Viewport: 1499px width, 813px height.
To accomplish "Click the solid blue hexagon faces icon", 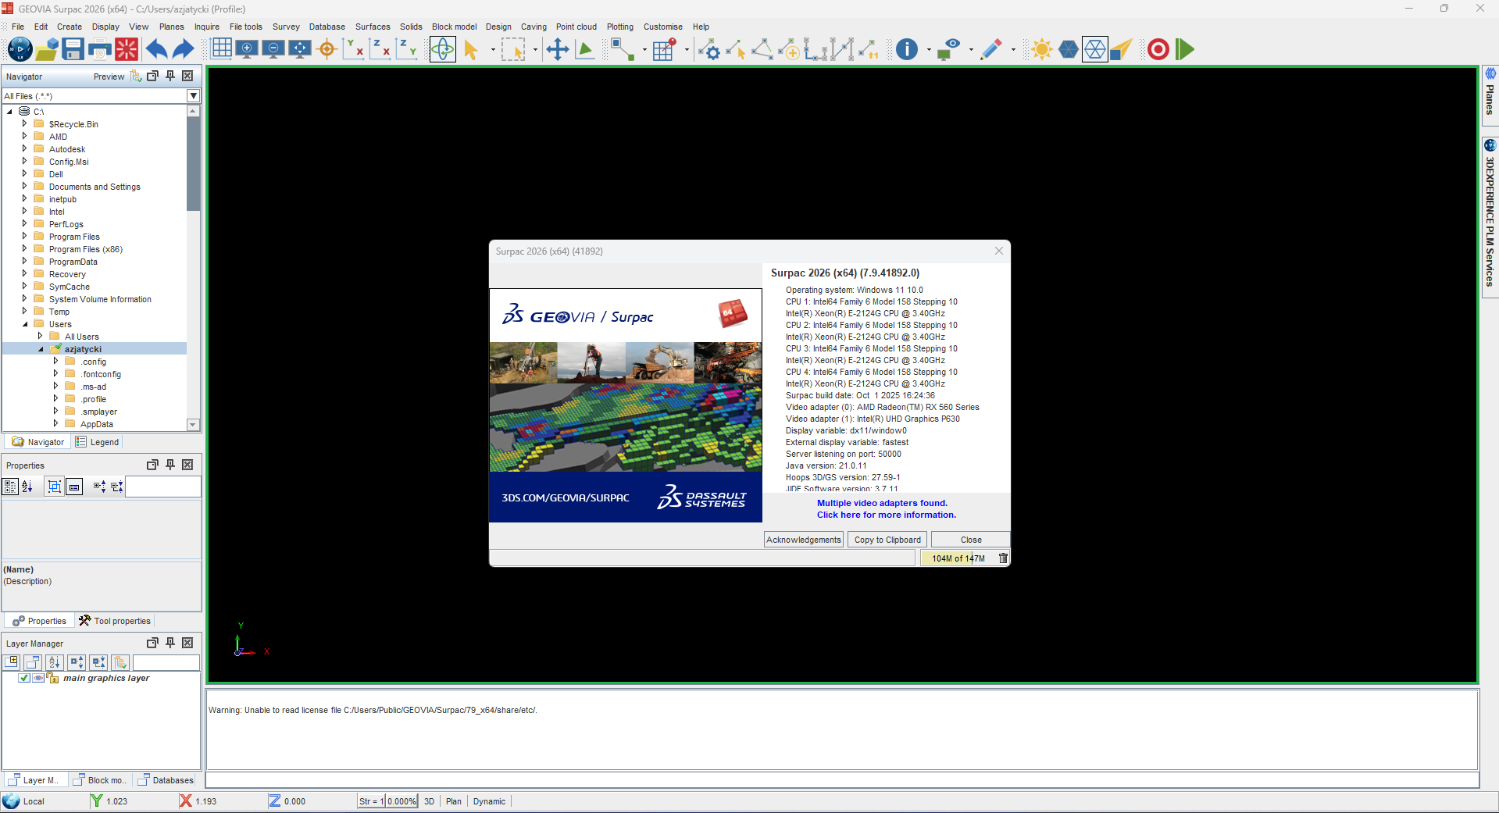I will [x=1069, y=49].
